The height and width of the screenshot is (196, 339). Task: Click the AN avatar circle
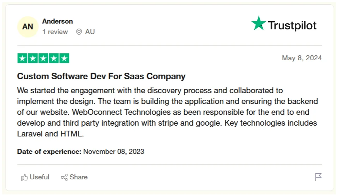click(28, 27)
